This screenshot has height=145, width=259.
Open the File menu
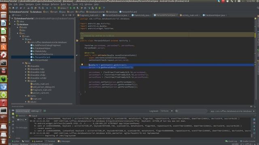click(x=10, y=4)
